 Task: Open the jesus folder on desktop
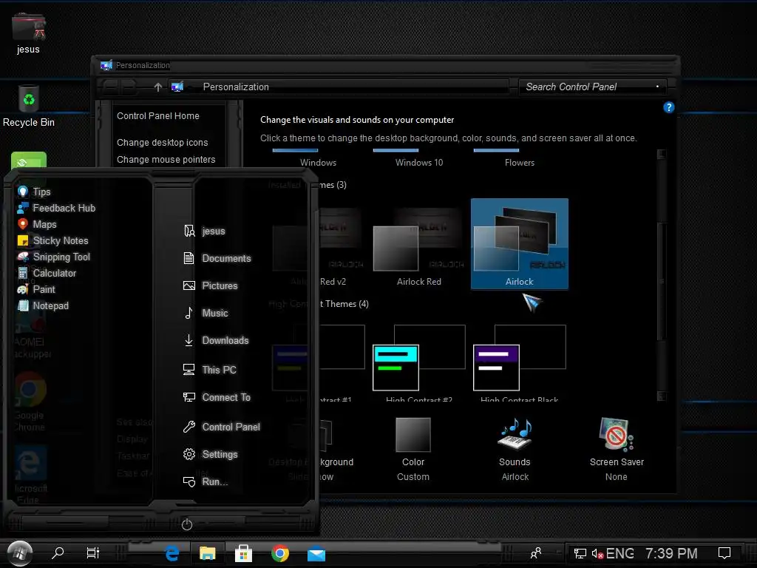[29, 33]
